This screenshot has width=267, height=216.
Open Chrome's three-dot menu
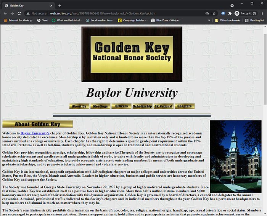coord(262,13)
